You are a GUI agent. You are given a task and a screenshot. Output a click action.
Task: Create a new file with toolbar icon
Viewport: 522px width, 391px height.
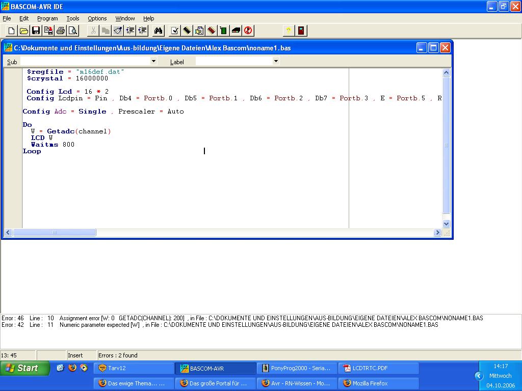[x=11, y=31]
